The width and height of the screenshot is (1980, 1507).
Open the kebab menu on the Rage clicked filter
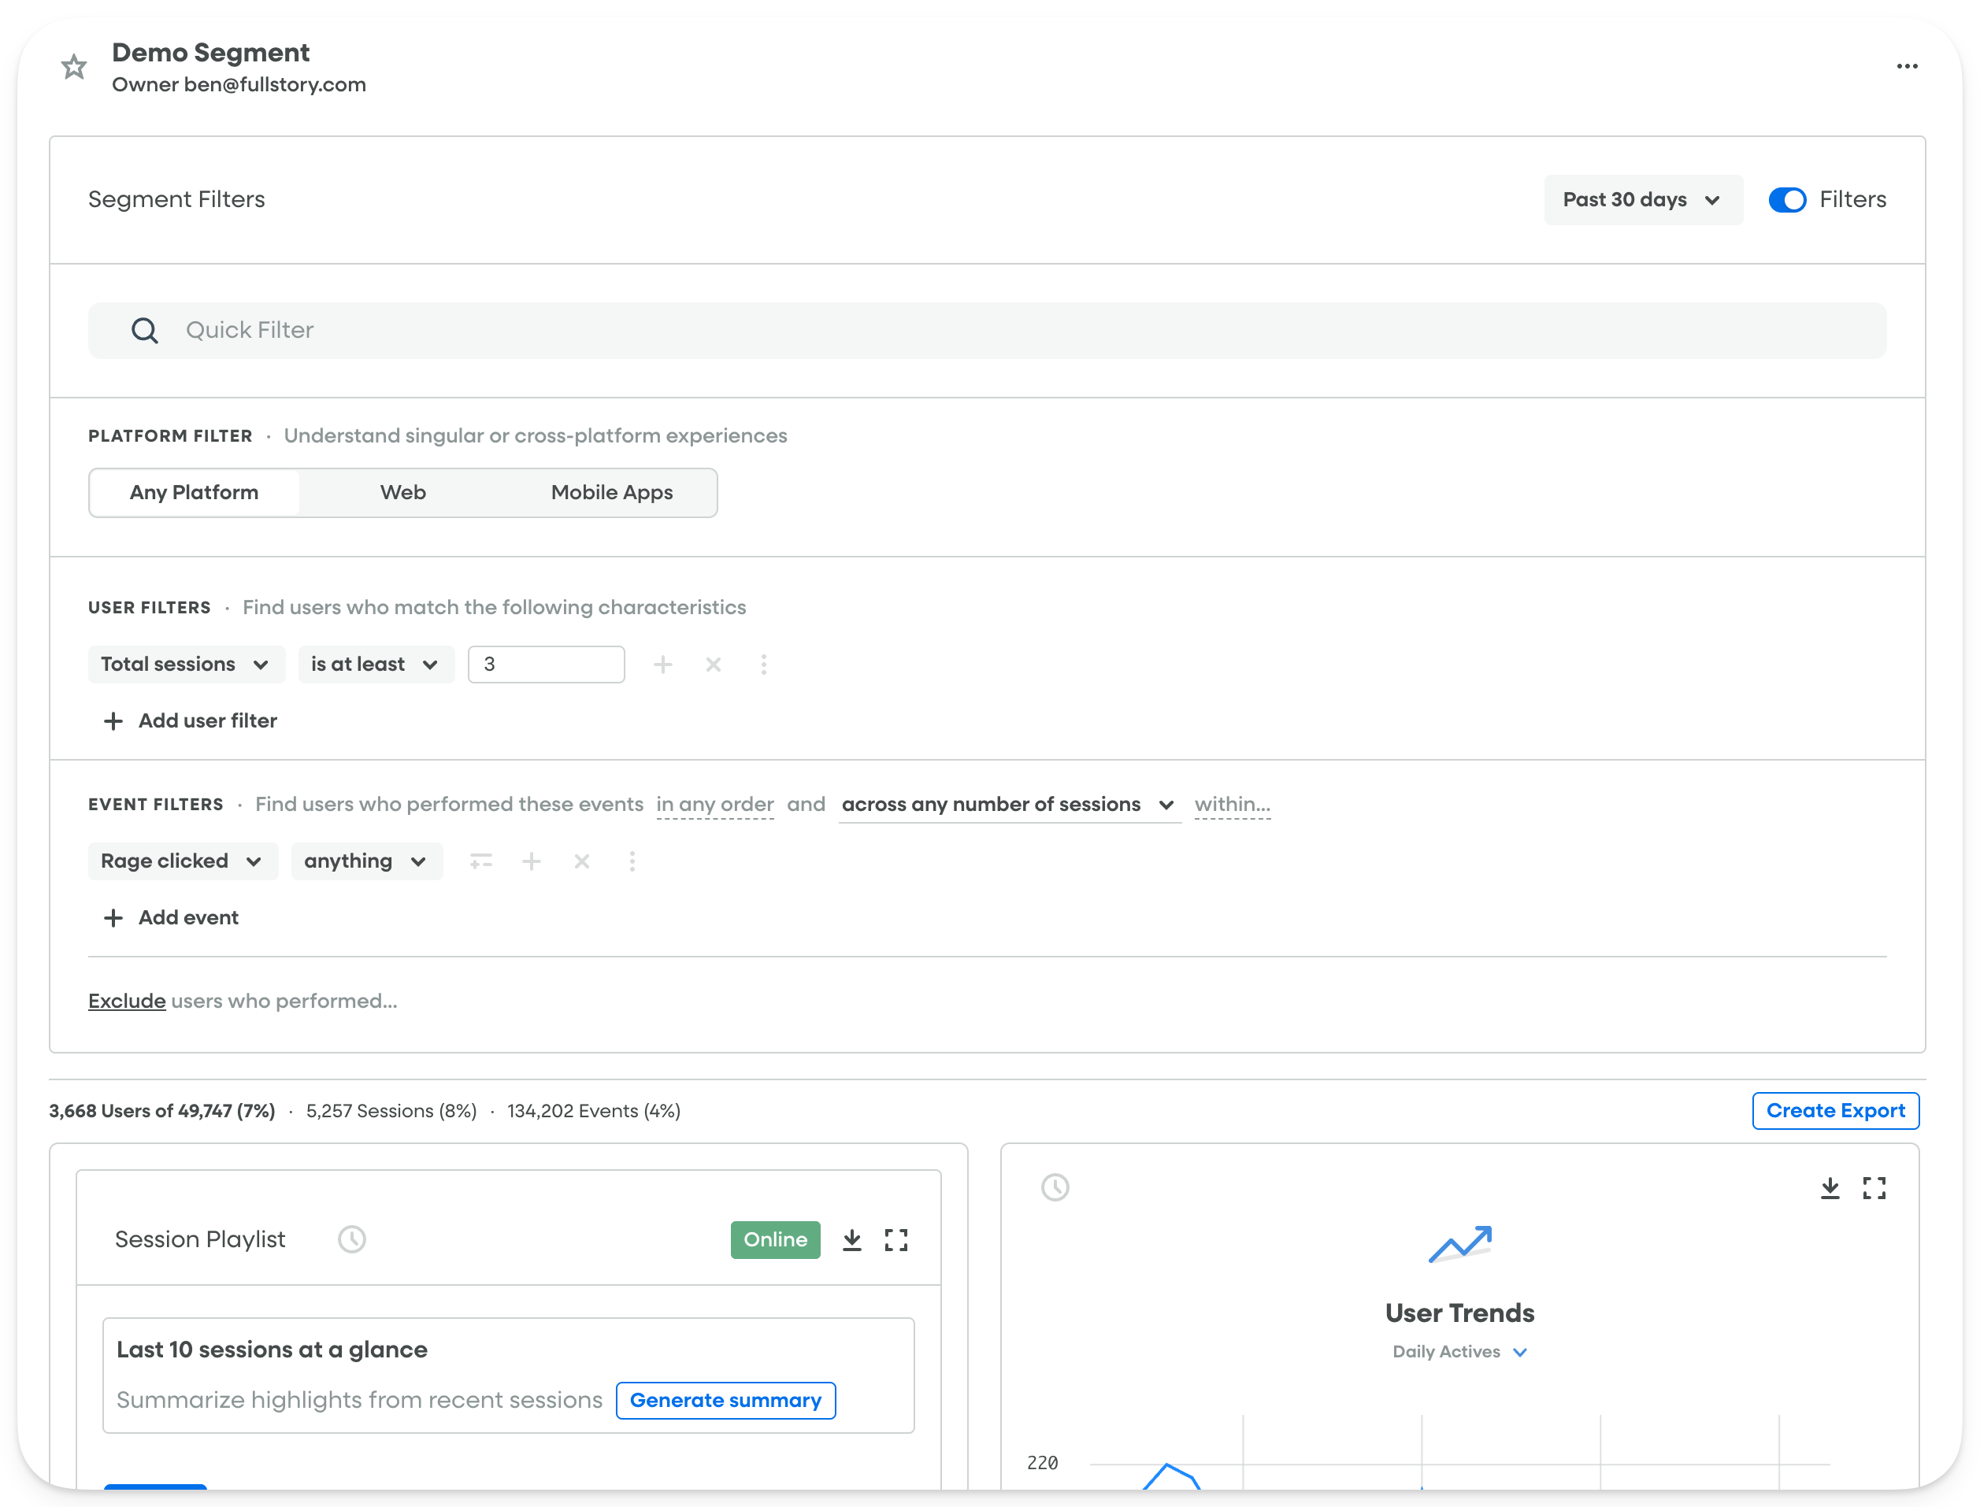(x=632, y=861)
